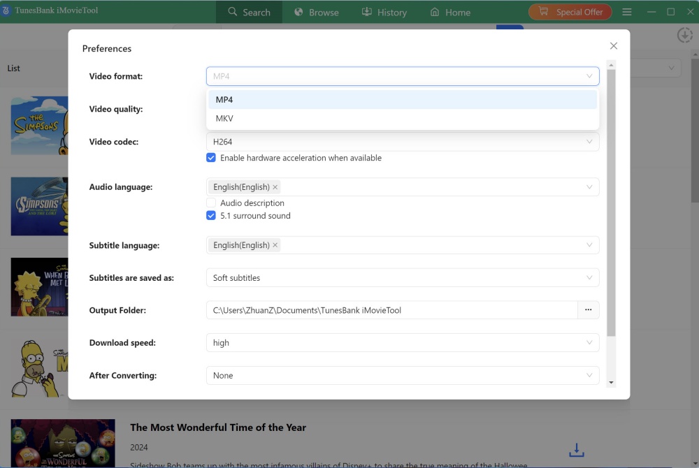Browse output folder with ellipsis button
This screenshot has height=468, width=699.
pos(589,310)
